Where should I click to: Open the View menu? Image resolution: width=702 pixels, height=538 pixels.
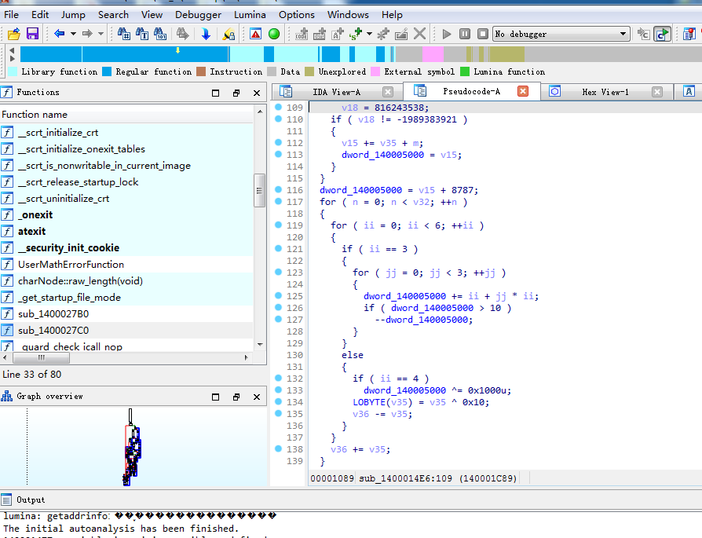click(x=152, y=15)
